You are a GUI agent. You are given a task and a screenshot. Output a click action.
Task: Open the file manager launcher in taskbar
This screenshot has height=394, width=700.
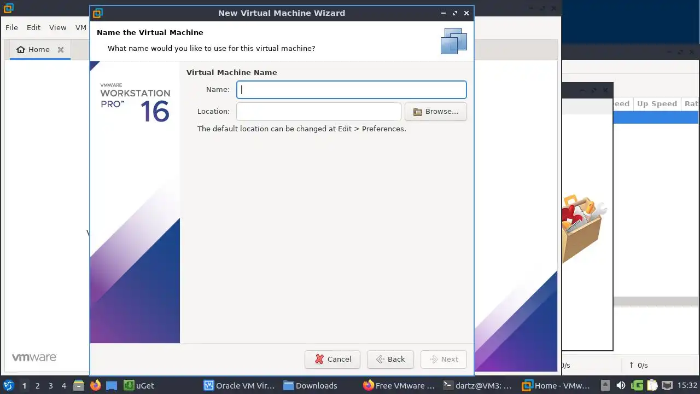[x=79, y=386]
